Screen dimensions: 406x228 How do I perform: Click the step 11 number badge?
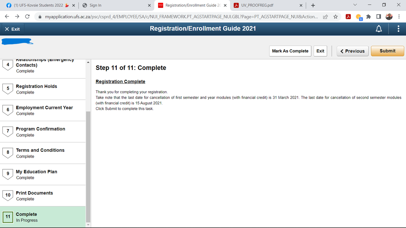coord(7,217)
